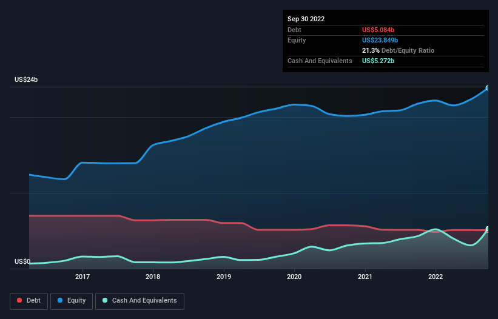Click the Cash And Equivalents endpoint marker
498x319 pixels.
pos(488,229)
